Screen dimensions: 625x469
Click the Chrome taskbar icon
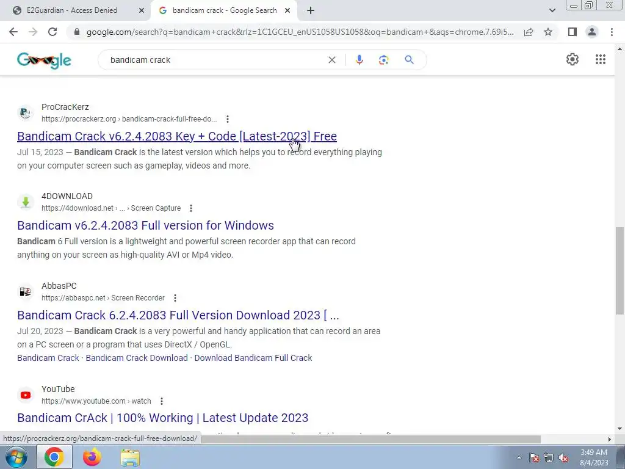[x=54, y=457]
